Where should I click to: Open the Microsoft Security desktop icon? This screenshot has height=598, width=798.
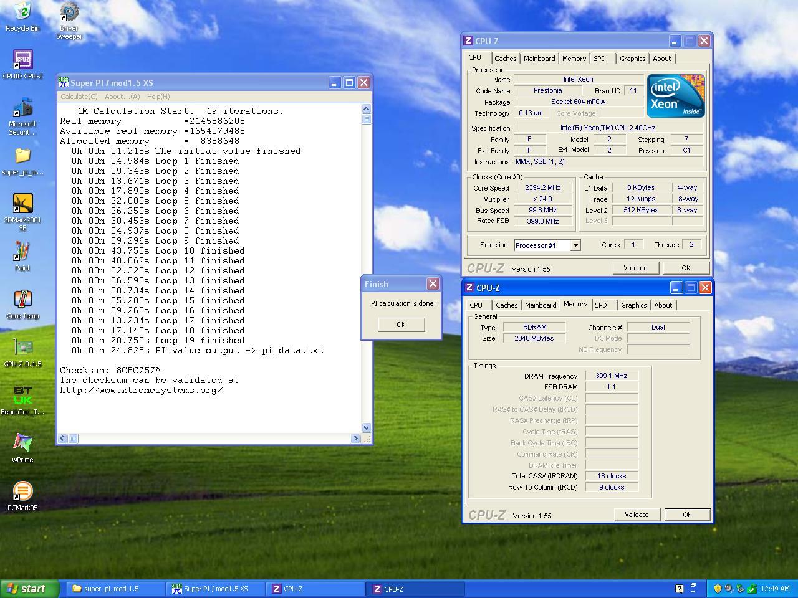coord(22,116)
